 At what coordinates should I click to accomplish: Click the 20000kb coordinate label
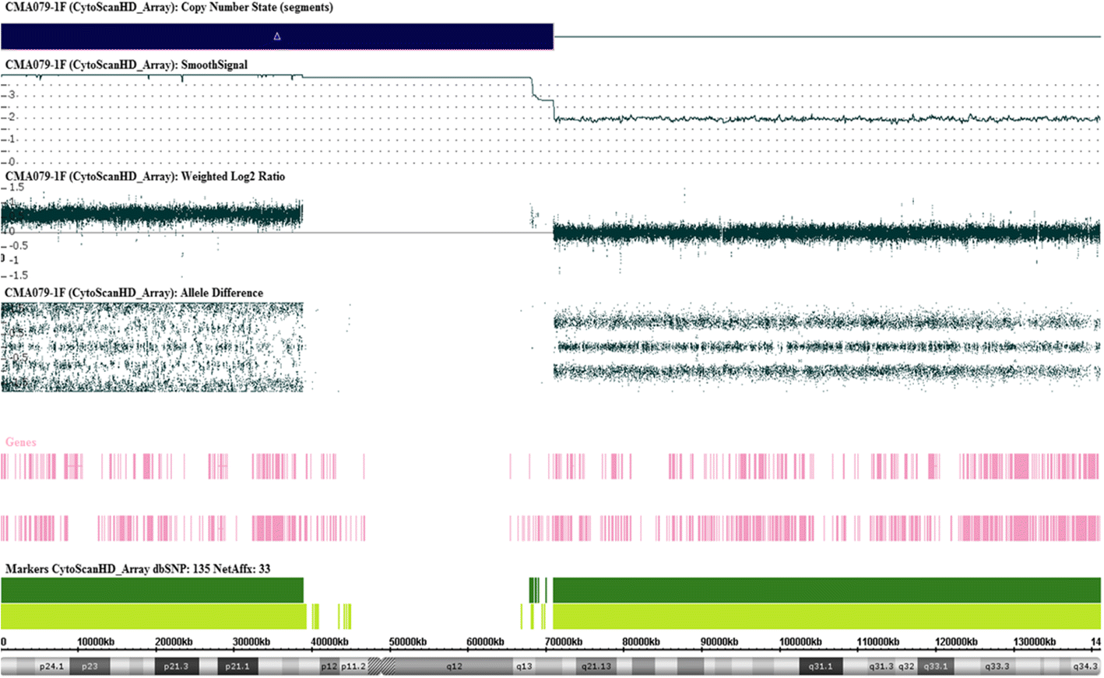pos(174,642)
